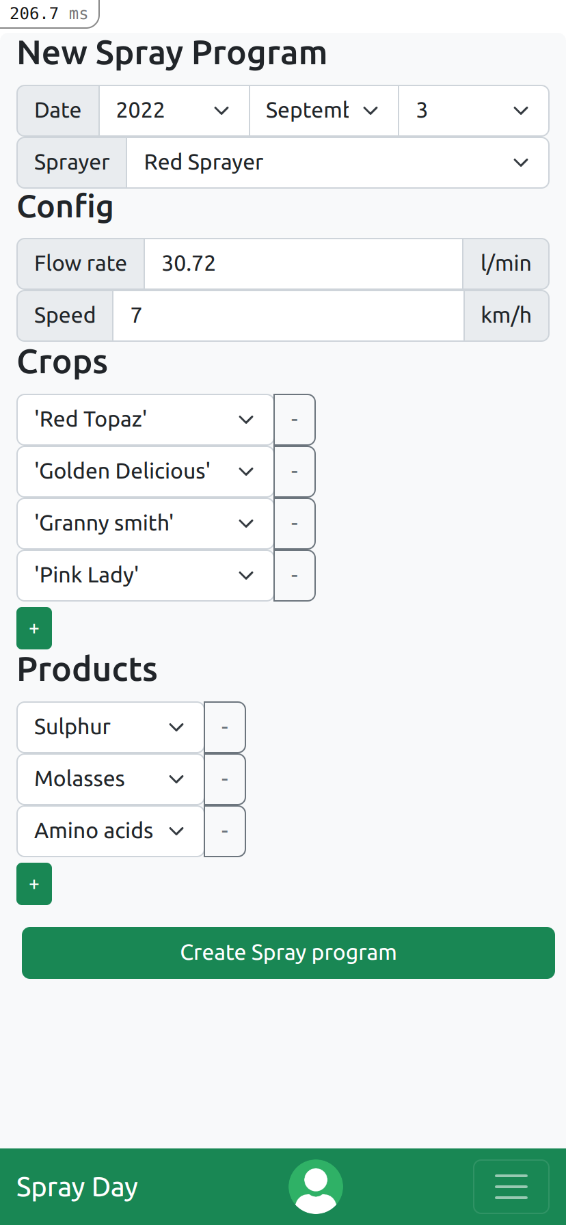Change the Sulphur product selection

point(110,727)
